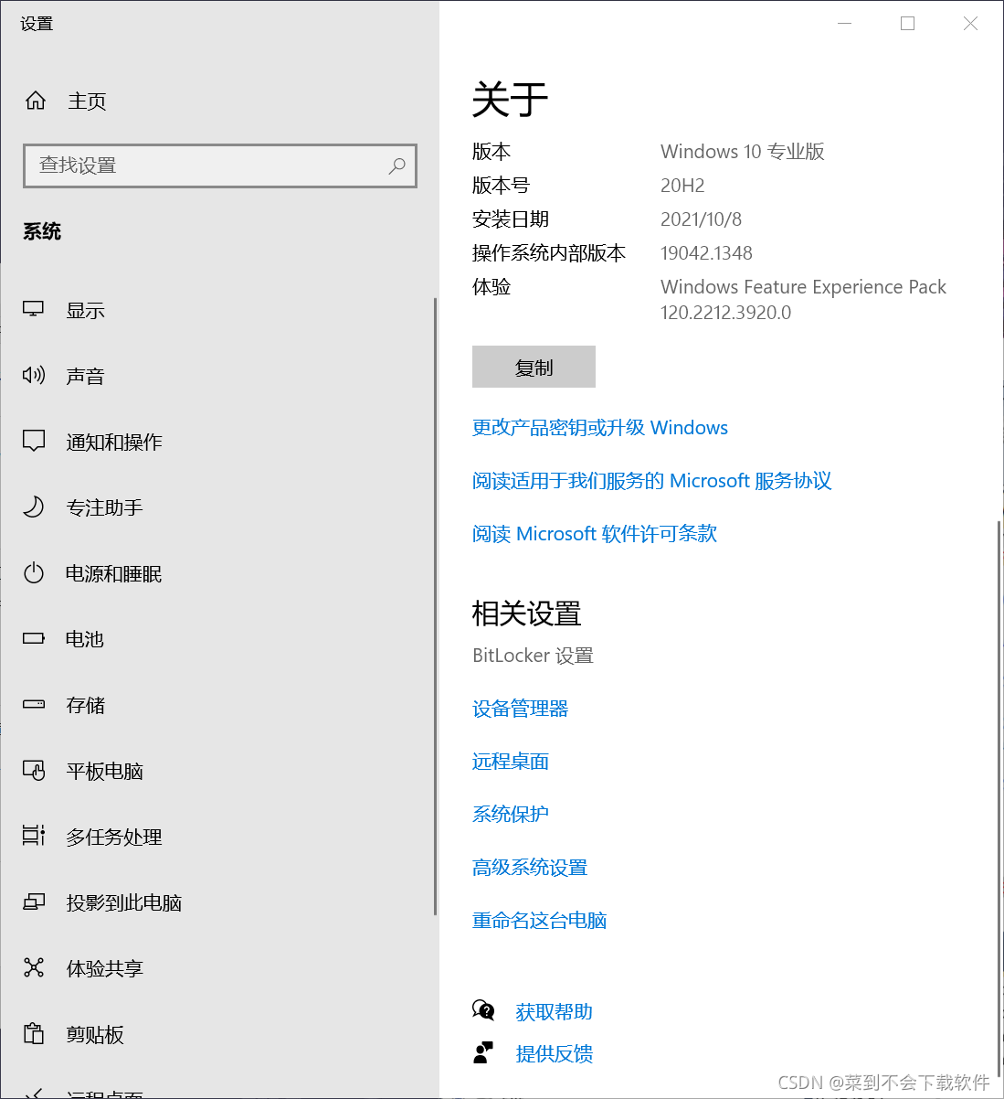Open 显示 settings
This screenshot has width=1004, height=1099.
point(85,310)
